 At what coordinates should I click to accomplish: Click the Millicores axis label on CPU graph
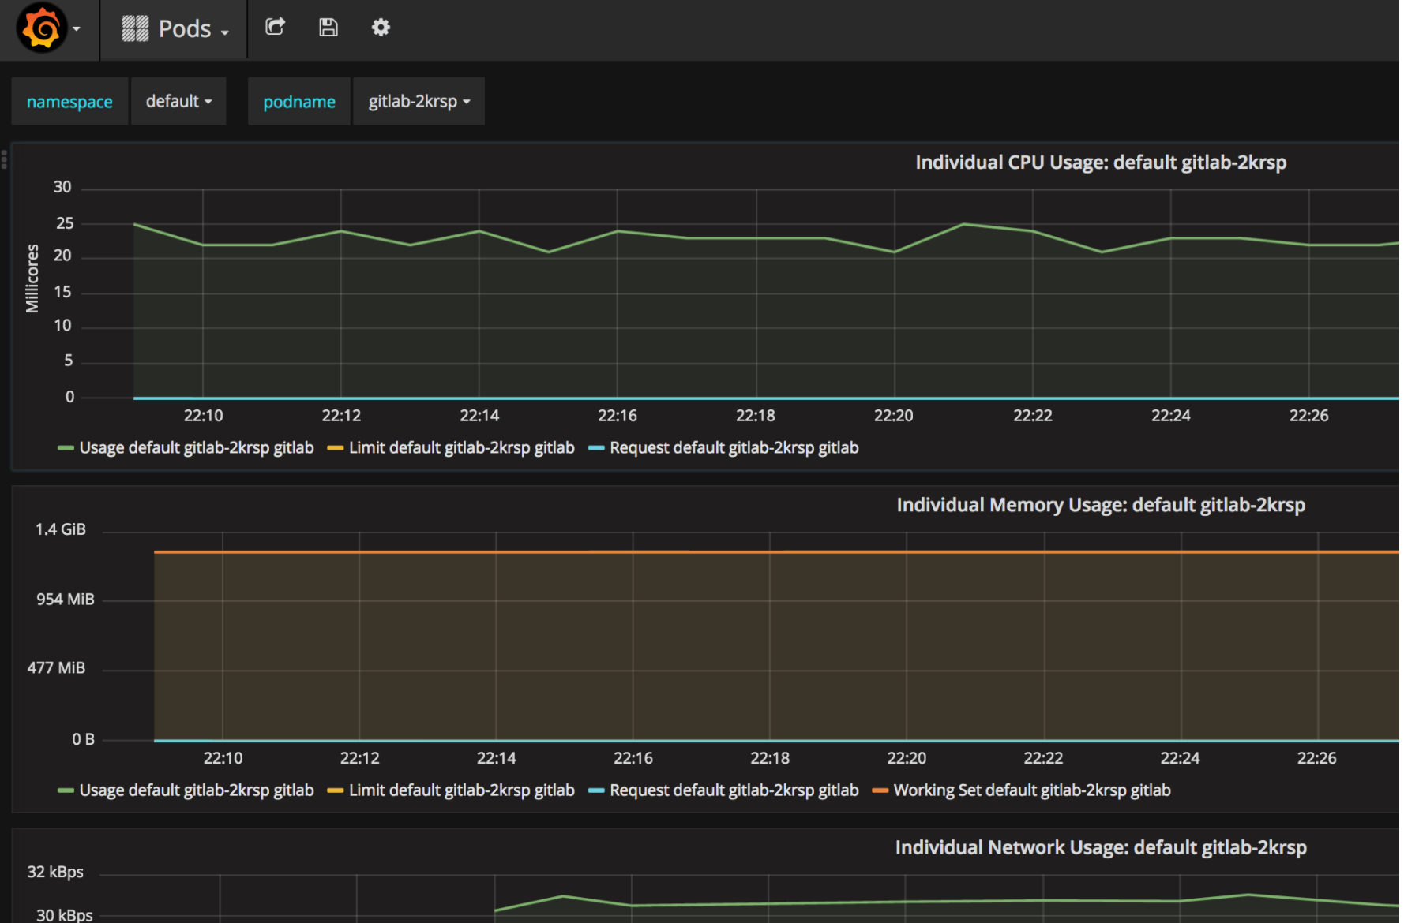[x=32, y=278]
